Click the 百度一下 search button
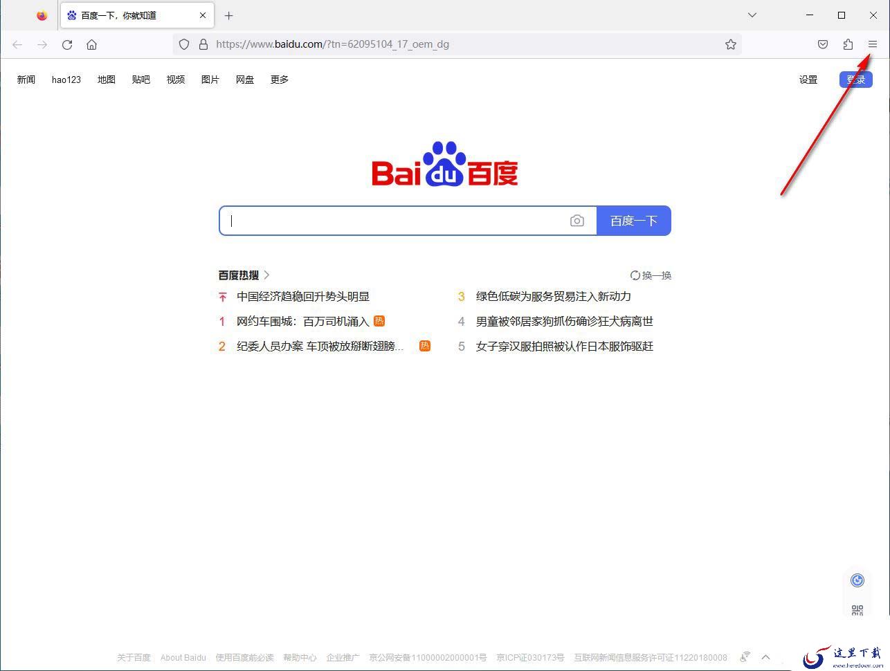890x671 pixels. pos(633,221)
